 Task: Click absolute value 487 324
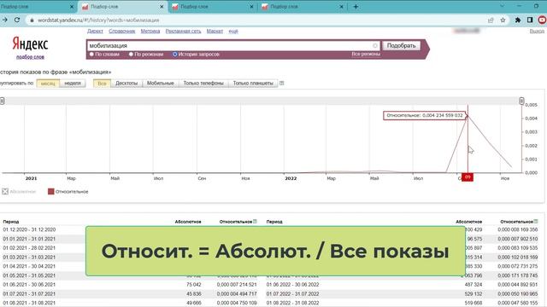473,285
